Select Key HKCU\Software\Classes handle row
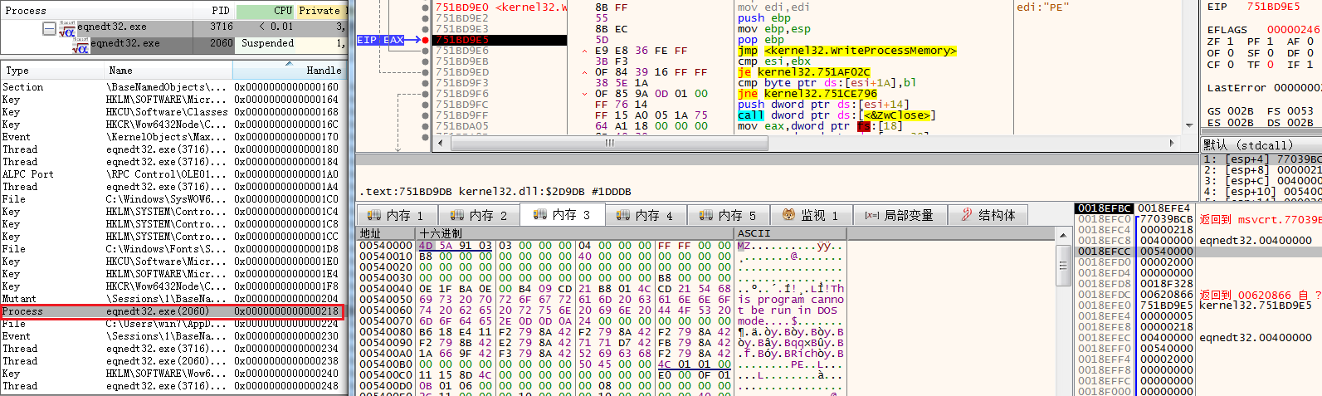 click(173, 112)
